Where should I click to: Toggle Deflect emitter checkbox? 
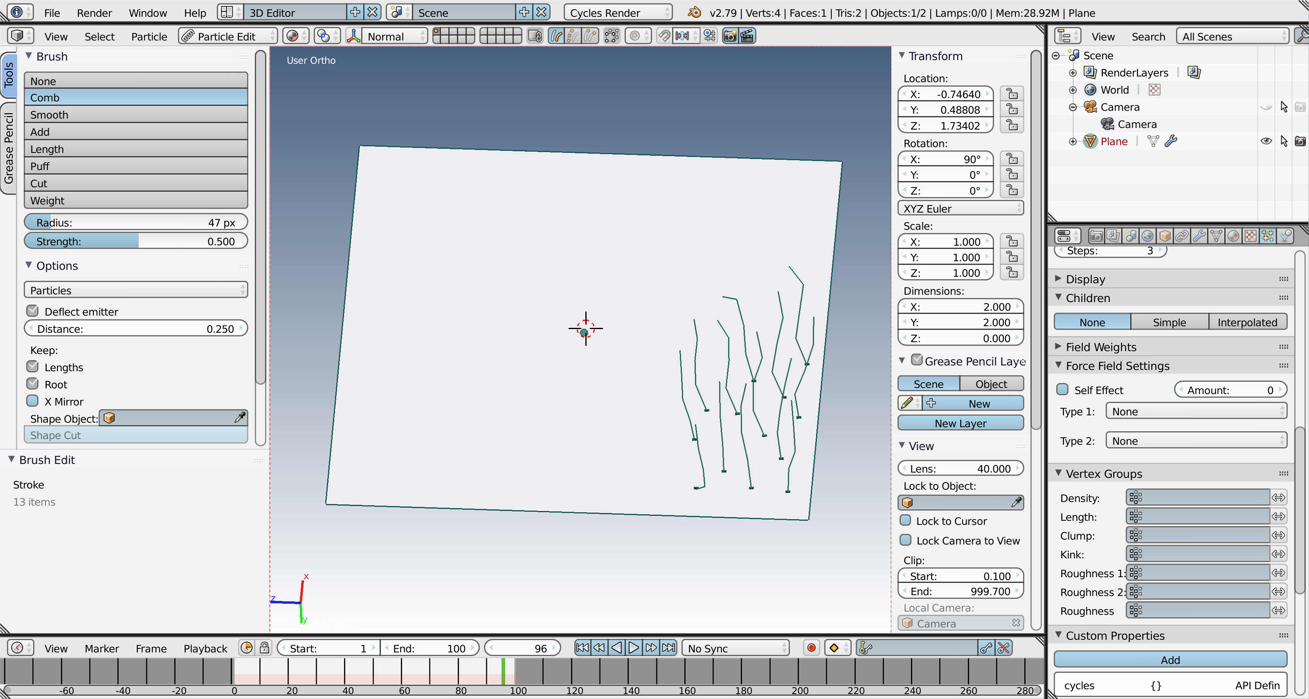click(33, 311)
